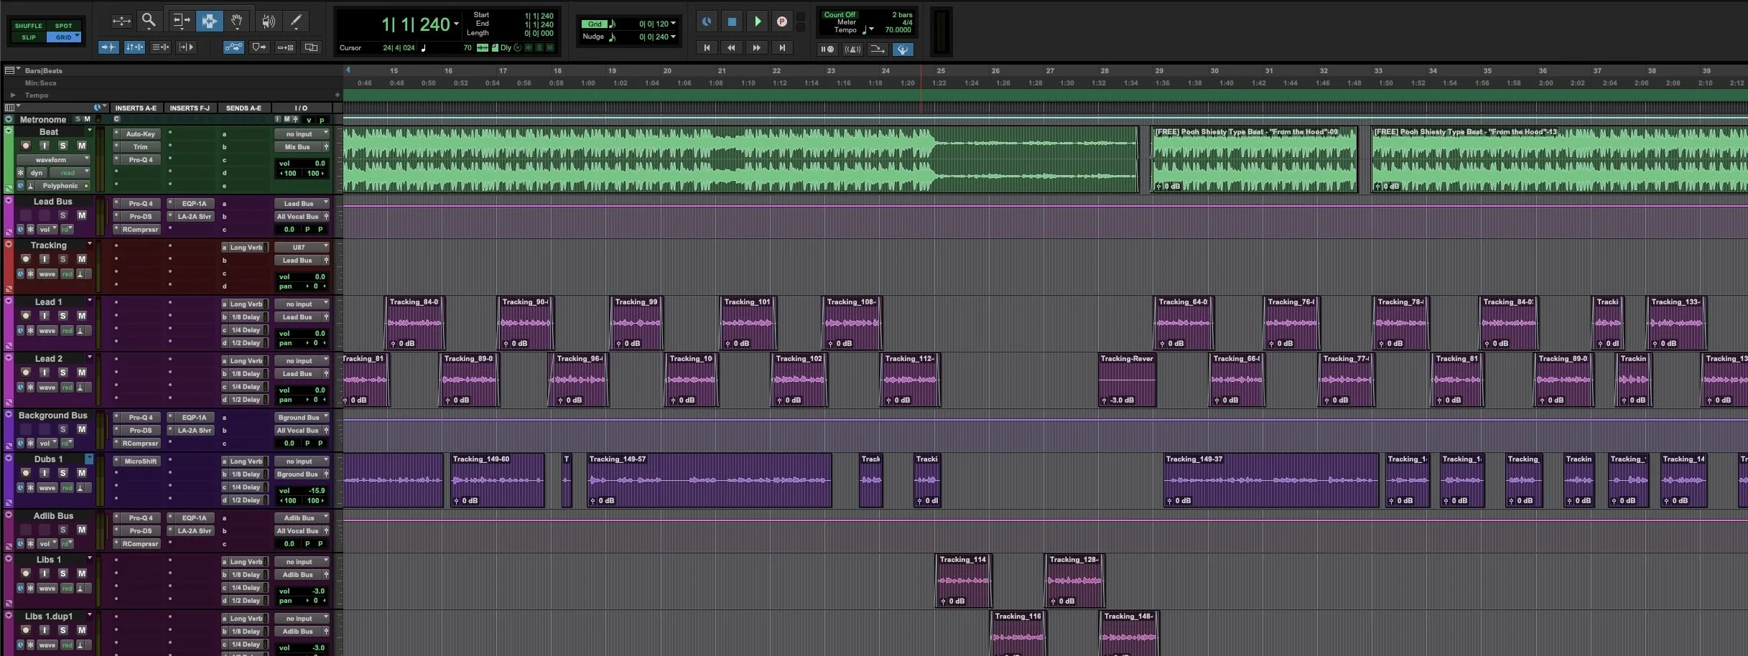
Task: Select the Zoomer magnifier tool
Action: pyautogui.click(x=149, y=20)
